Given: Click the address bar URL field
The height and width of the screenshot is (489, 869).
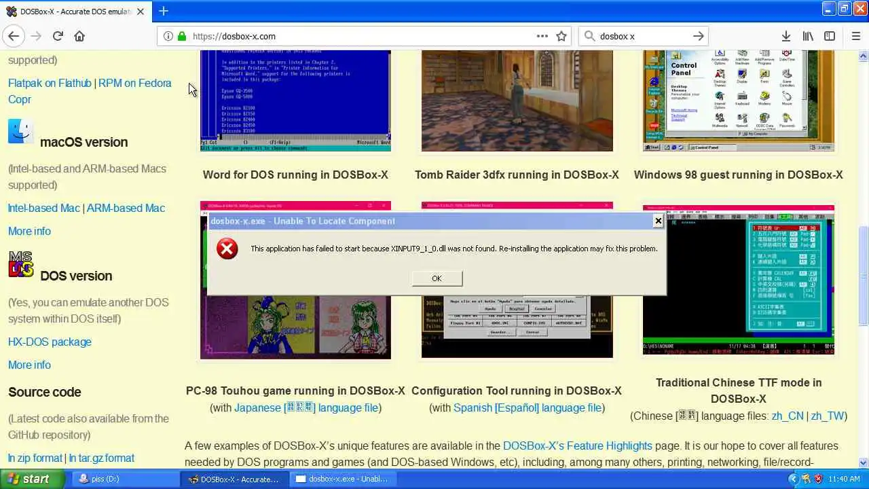Looking at the screenshot, I should point(363,36).
